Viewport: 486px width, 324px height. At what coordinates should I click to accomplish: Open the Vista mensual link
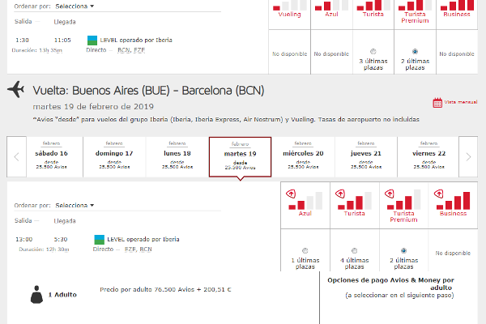(461, 102)
